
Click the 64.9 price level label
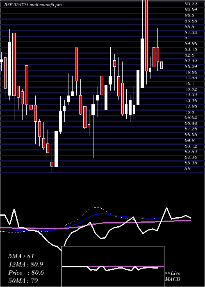pyautogui.click(x=190, y=140)
